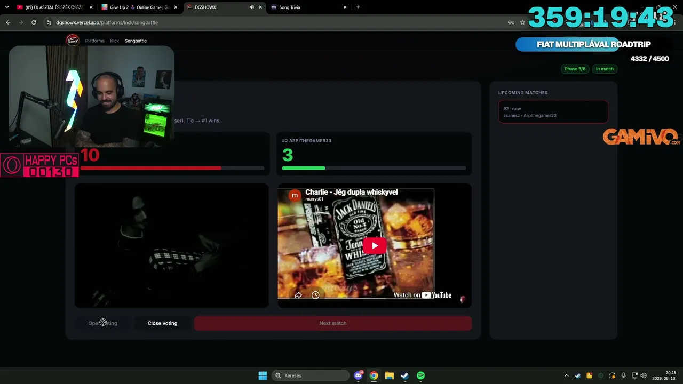Reload the current page

34,22
